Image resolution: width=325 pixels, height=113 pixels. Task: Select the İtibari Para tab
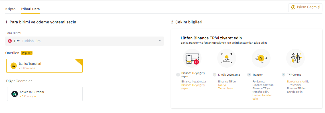click(x=31, y=9)
